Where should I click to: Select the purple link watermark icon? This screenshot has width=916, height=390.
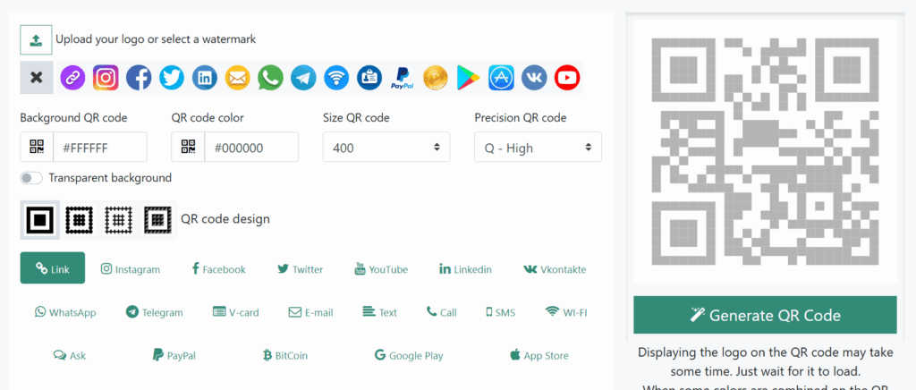click(x=72, y=77)
